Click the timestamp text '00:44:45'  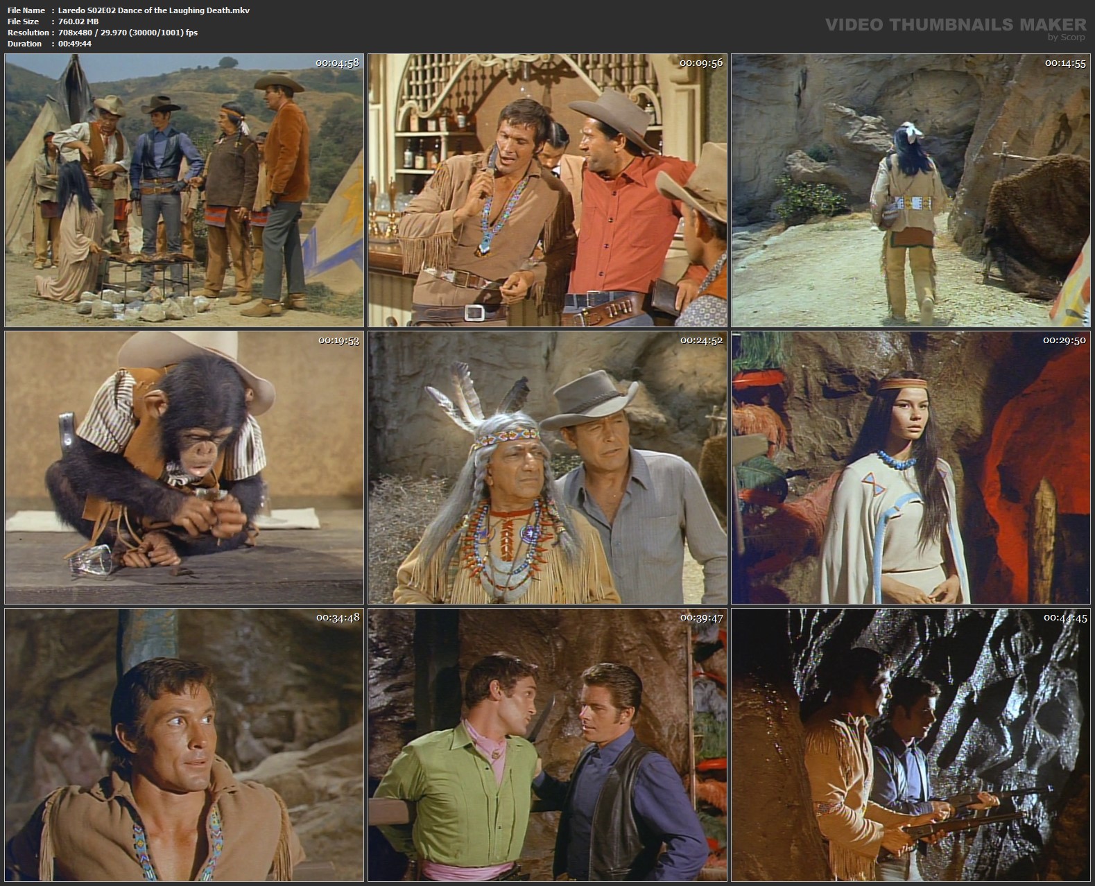tap(1065, 618)
